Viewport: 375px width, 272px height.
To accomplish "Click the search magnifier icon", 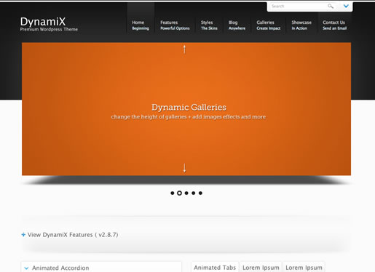I will pos(331,6).
